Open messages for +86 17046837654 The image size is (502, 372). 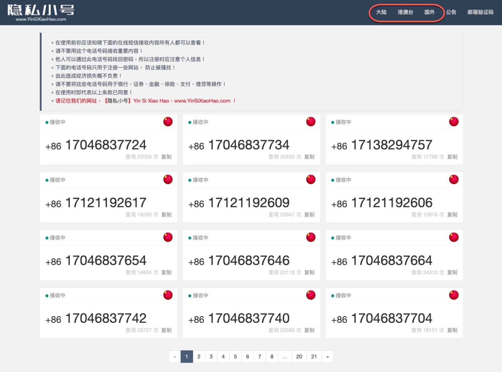coord(96,261)
